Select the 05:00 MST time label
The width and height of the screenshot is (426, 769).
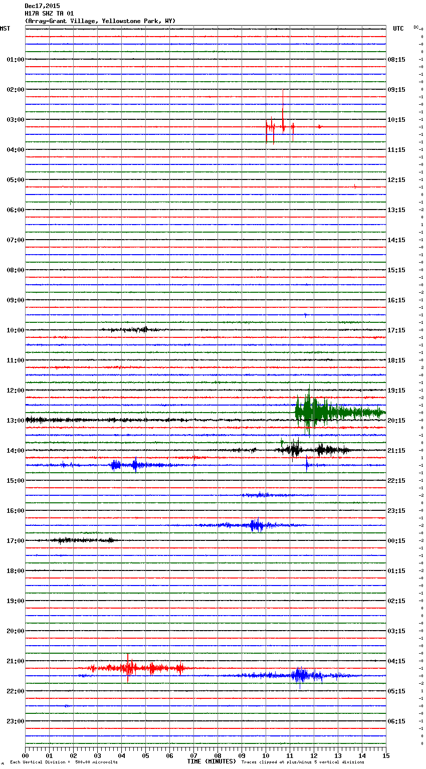[16, 180]
